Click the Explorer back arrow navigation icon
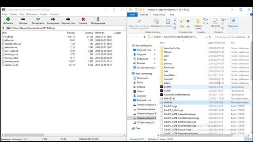This screenshot has width=253, height=142. click(131, 37)
